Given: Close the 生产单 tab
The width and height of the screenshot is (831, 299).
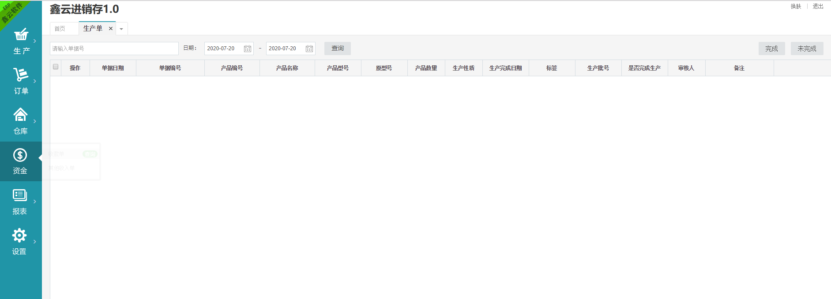Looking at the screenshot, I should 111,29.
